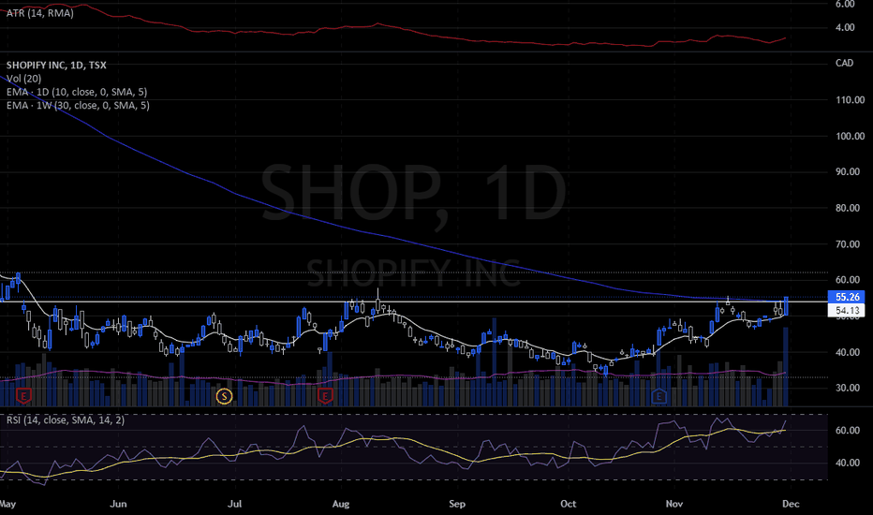The height and width of the screenshot is (515, 873).
Task: Click the orange S split marker
Action: tap(224, 396)
